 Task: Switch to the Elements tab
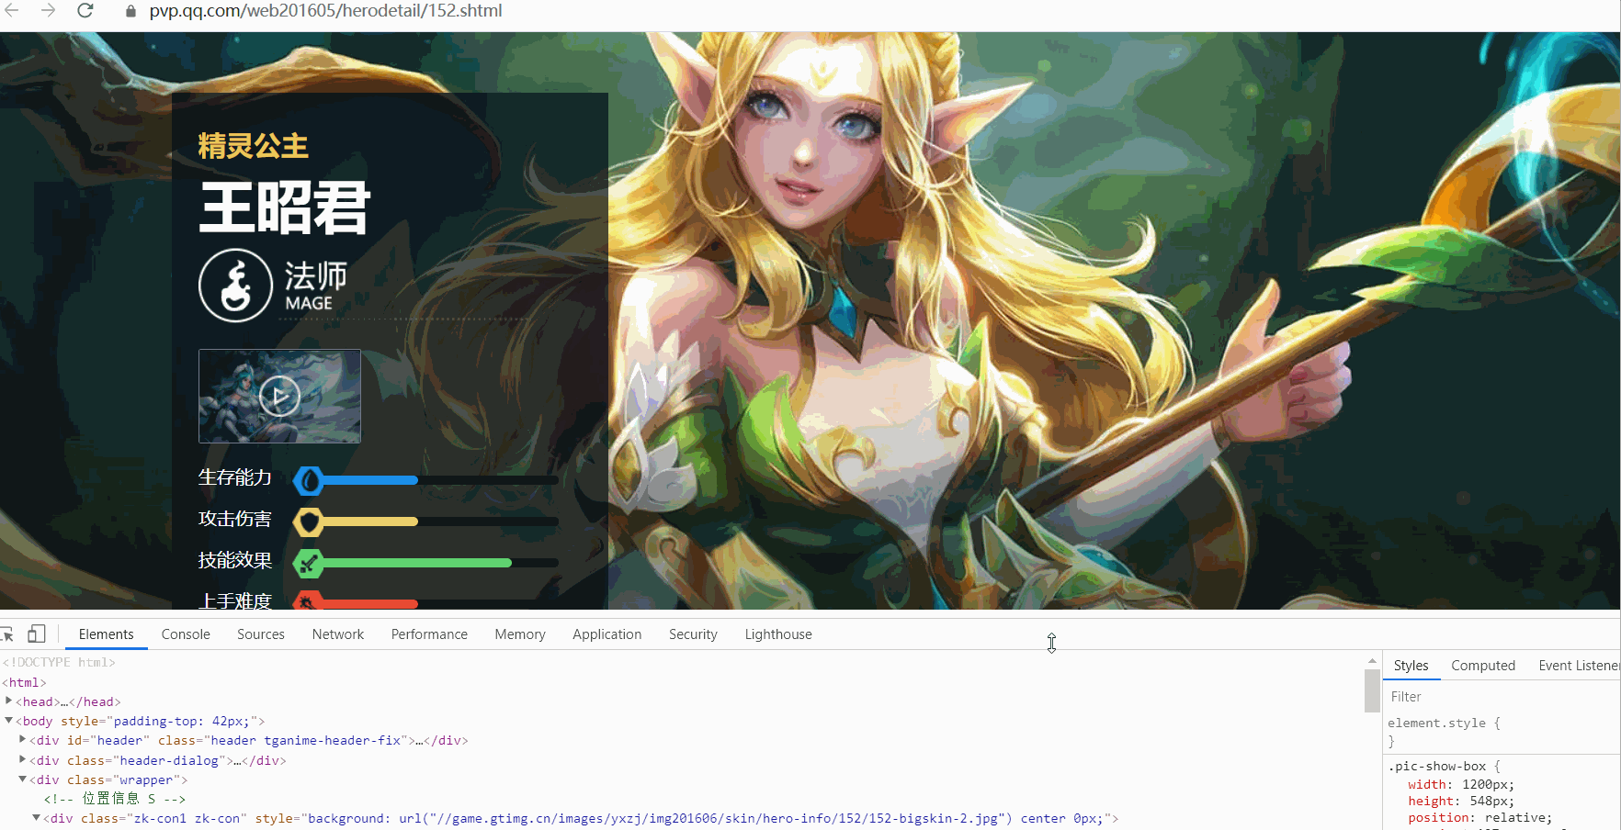point(106,634)
